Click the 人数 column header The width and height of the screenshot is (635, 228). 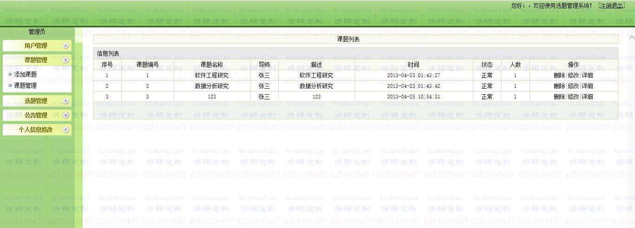[515, 65]
